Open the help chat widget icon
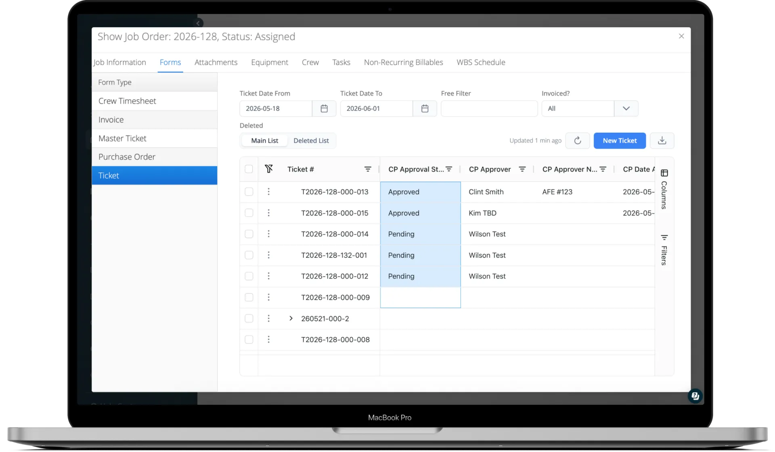Image resolution: width=775 pixels, height=452 pixels. (x=695, y=396)
